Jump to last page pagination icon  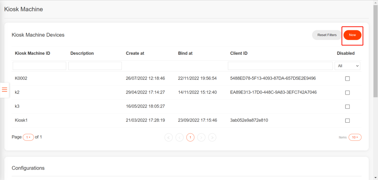pos(212,137)
